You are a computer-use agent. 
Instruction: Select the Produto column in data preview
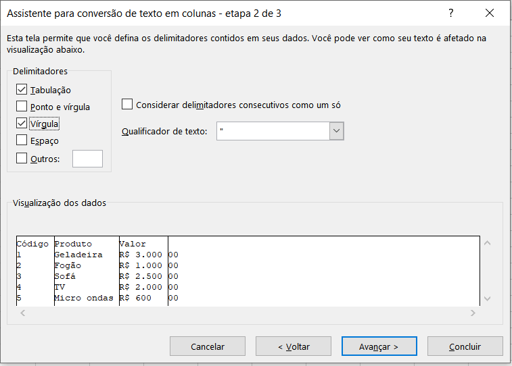[x=86, y=270]
